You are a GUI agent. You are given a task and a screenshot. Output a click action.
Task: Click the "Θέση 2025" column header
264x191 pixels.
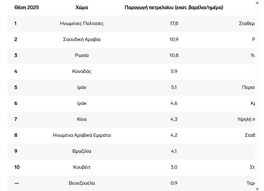pyautogui.click(x=27, y=8)
